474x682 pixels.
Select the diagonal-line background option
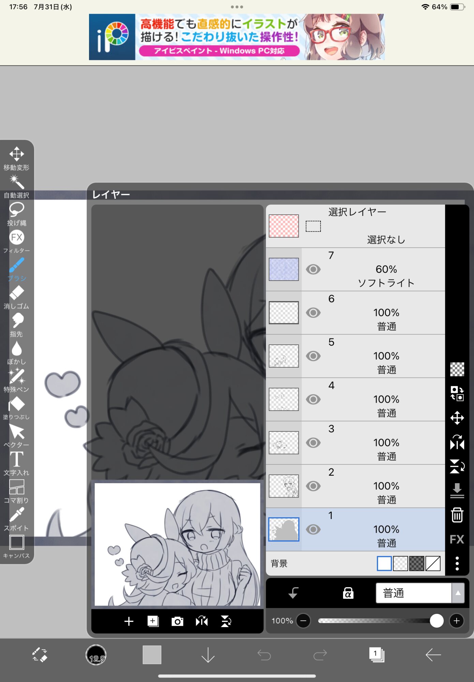(x=433, y=563)
